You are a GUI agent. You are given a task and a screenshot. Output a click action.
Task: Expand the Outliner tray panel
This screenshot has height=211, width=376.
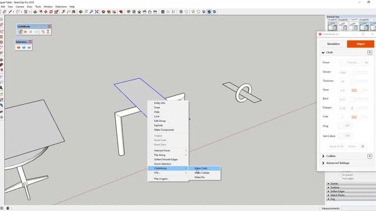click(351, 188)
